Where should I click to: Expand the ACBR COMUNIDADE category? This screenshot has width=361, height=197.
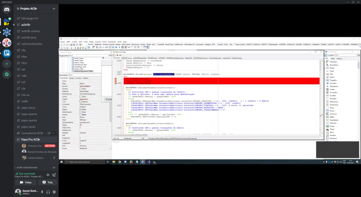click(26, 168)
